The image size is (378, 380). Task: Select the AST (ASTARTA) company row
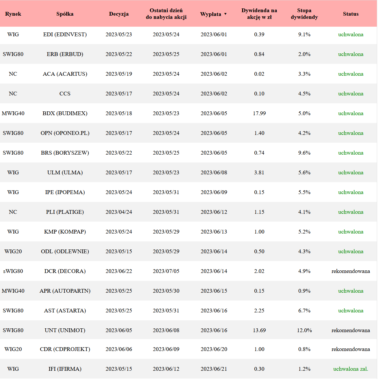(x=65, y=311)
